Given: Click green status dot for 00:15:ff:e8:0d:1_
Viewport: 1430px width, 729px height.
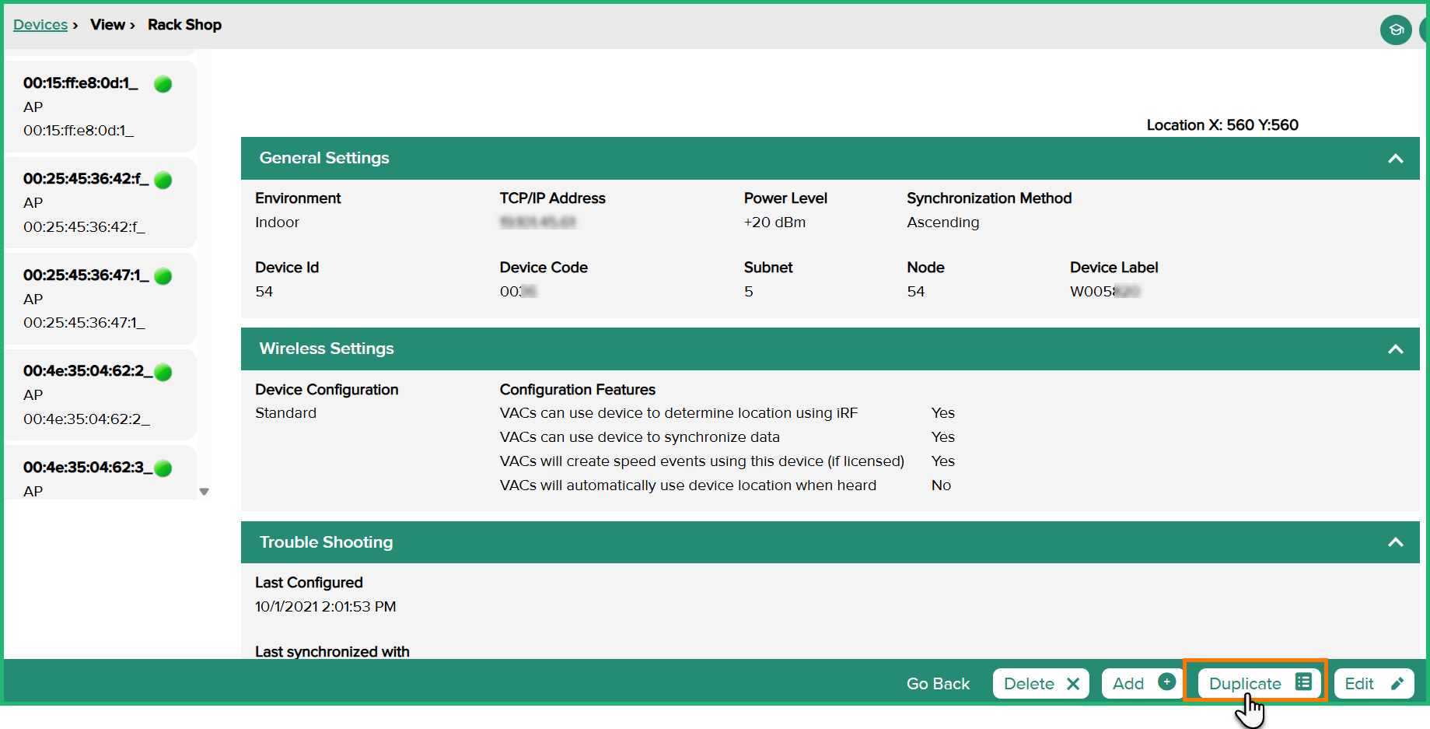Looking at the screenshot, I should (x=163, y=84).
